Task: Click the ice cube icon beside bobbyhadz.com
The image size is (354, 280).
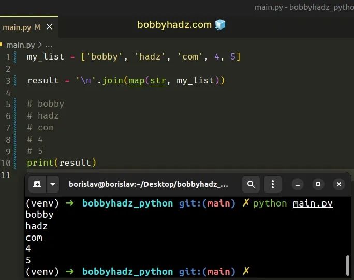Action: click(220, 25)
